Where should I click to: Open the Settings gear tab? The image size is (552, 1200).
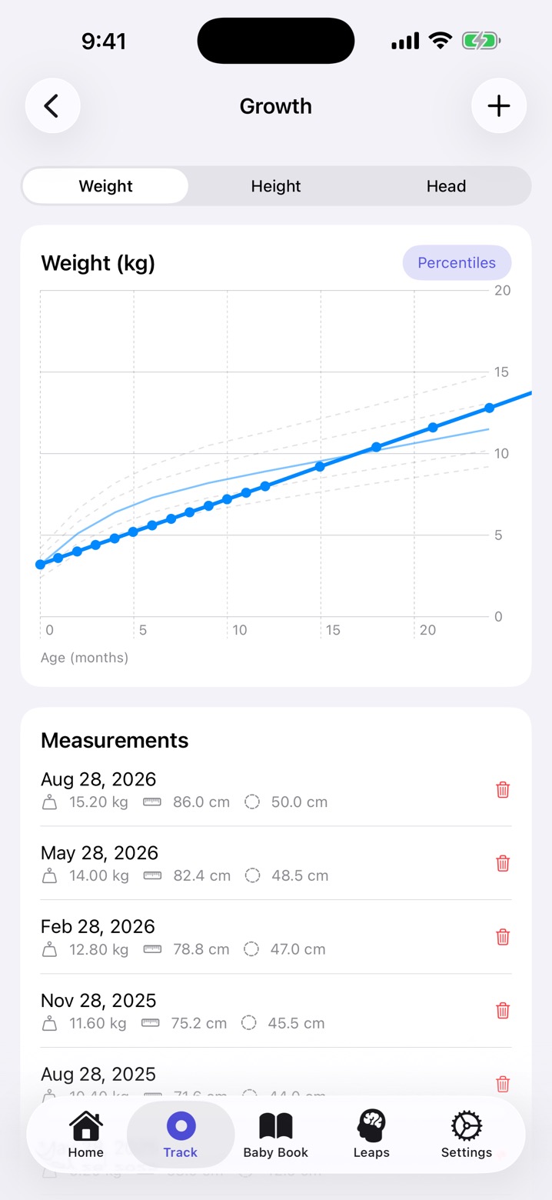(467, 1135)
